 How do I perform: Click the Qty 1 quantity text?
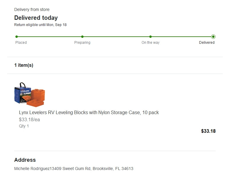coord(24,126)
